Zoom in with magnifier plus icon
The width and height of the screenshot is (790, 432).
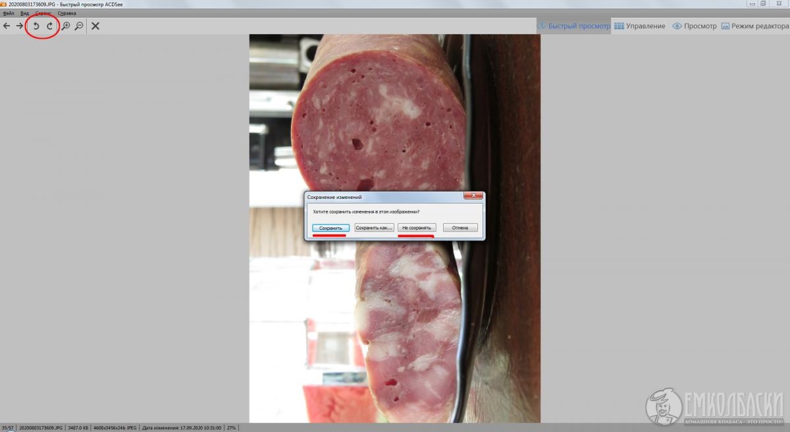pyautogui.click(x=66, y=26)
